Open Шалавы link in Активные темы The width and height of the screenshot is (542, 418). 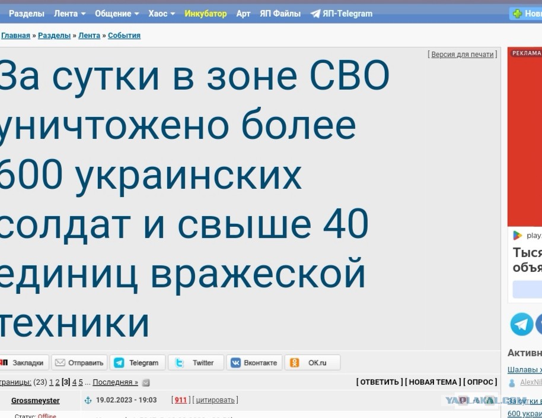pyautogui.click(x=525, y=369)
